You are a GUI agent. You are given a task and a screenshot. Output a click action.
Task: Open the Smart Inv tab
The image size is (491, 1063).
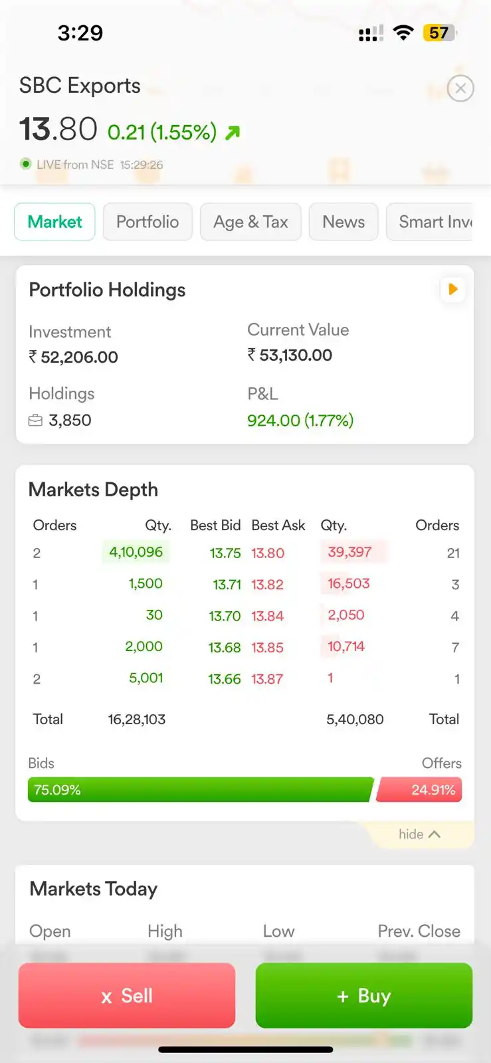click(x=432, y=222)
